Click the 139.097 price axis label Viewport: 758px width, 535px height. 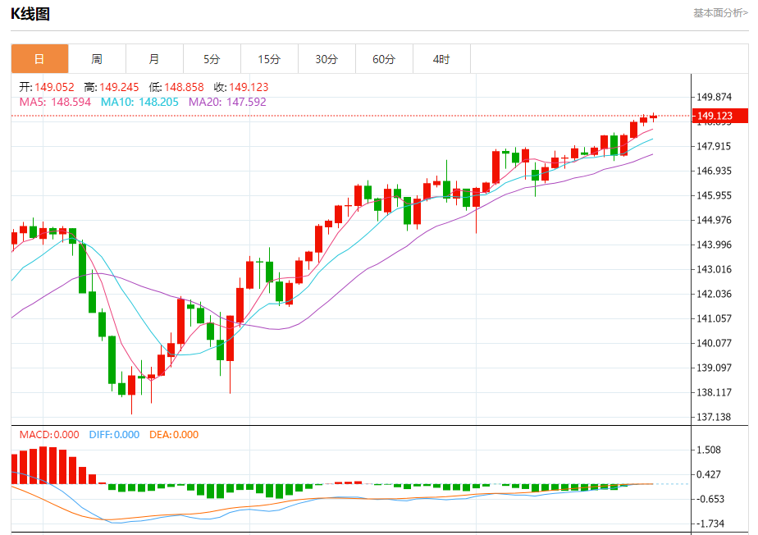(714, 368)
